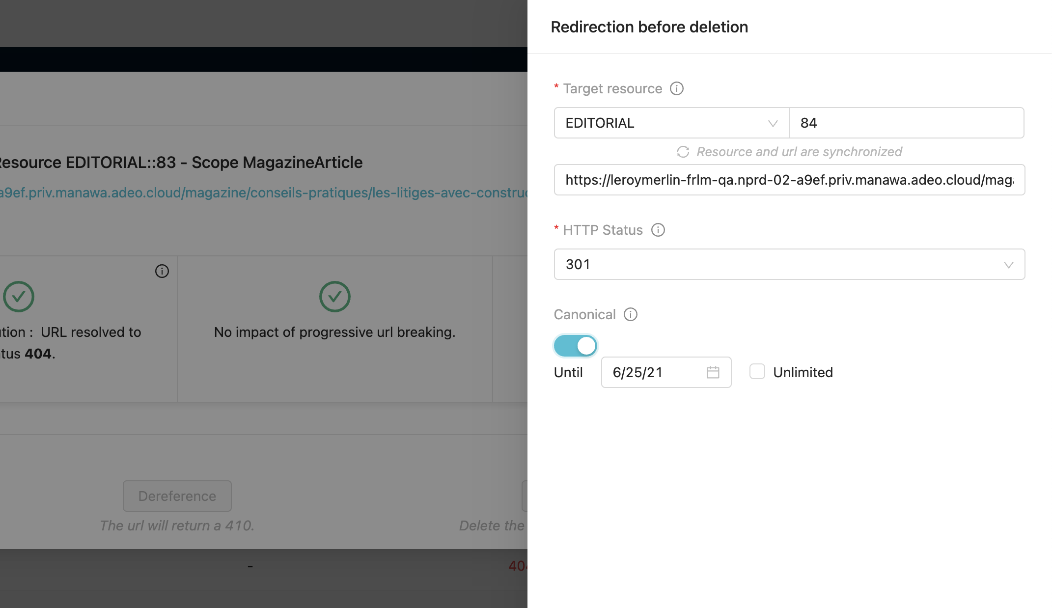
Task: Click the resource URL text link
Action: [263, 191]
